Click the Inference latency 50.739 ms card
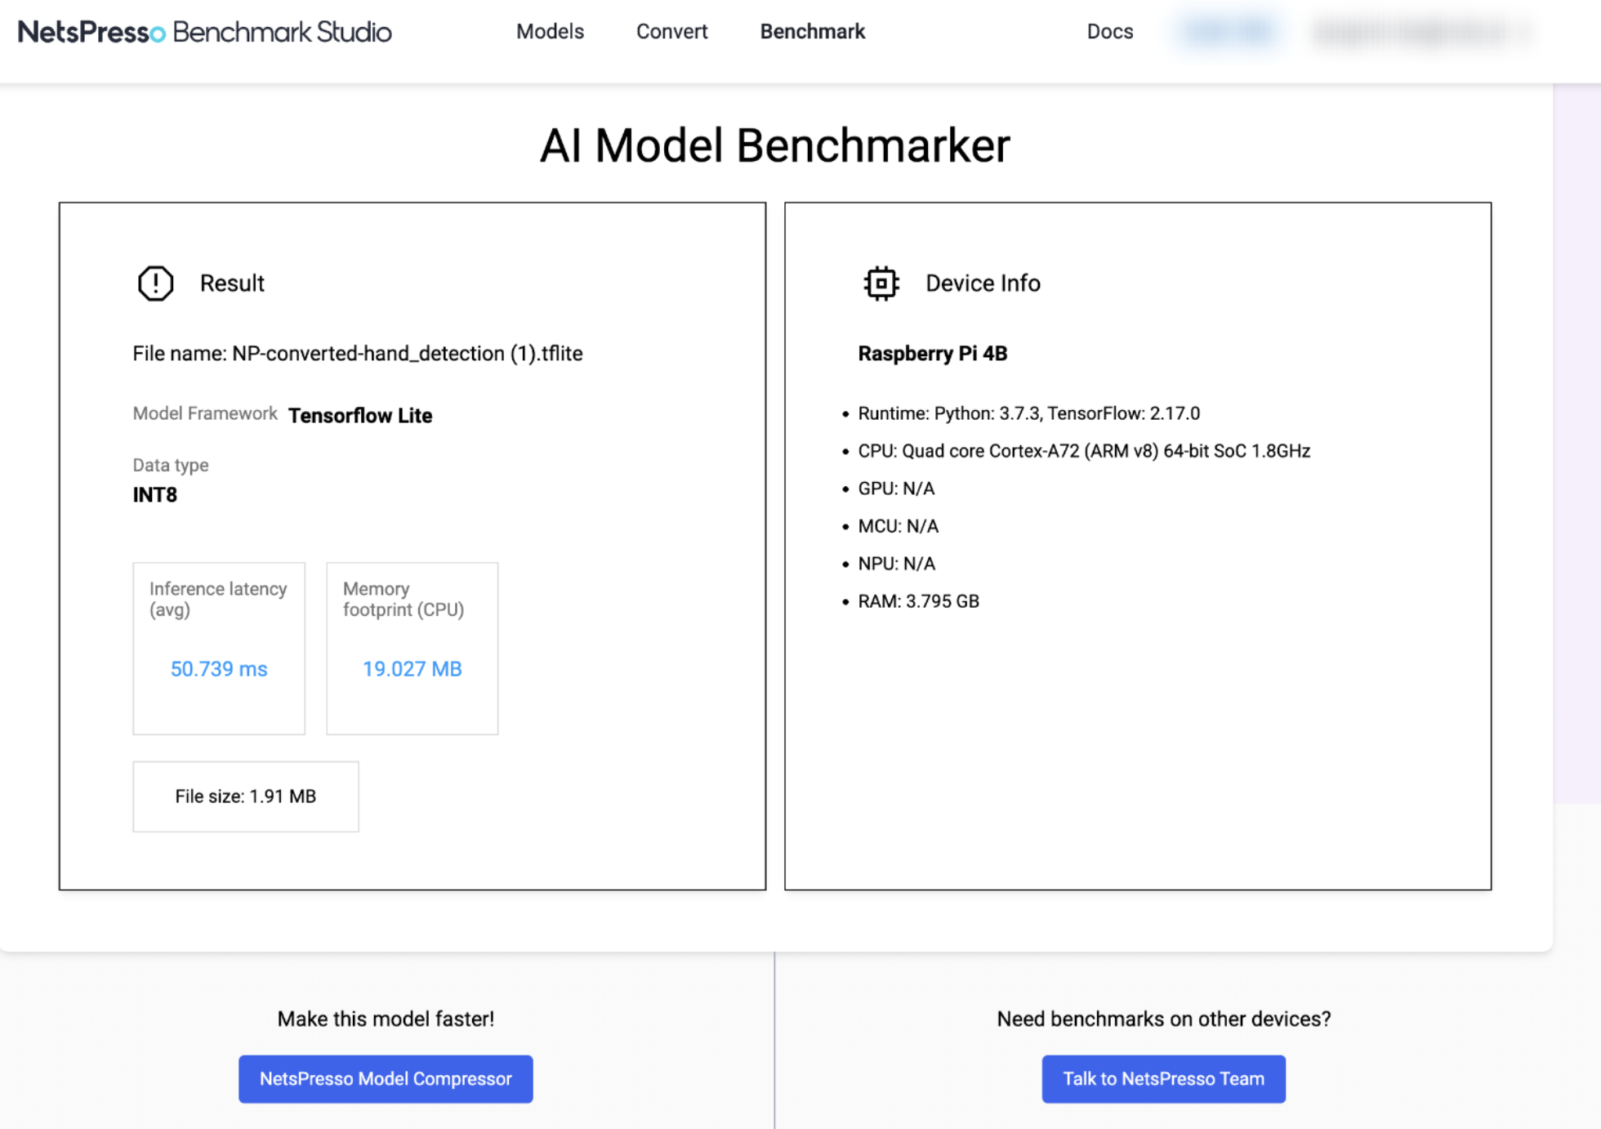The height and width of the screenshot is (1129, 1601). [219, 648]
